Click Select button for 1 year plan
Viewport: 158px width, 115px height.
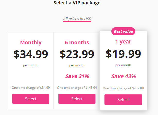click(123, 100)
